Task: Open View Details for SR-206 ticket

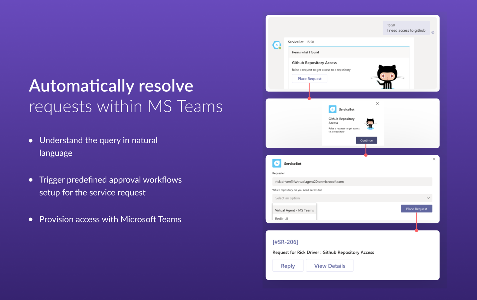Action: pyautogui.click(x=330, y=266)
